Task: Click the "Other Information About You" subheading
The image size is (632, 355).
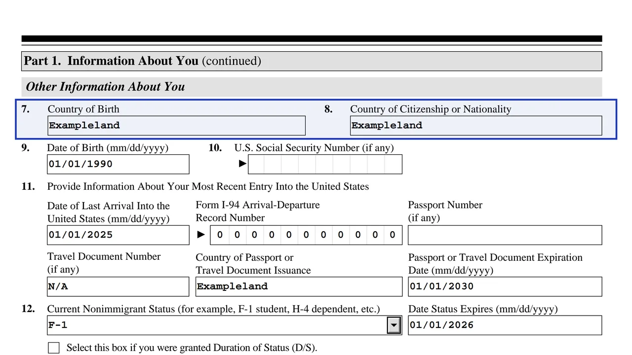Action: (x=105, y=87)
